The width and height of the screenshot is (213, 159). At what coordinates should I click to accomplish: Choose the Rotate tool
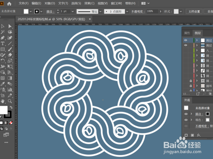pos(3,61)
